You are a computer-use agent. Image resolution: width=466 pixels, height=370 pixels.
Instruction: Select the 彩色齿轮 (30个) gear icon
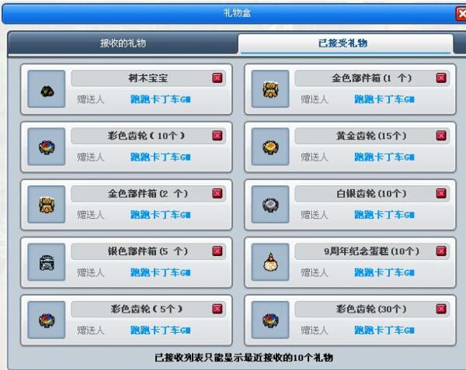[x=270, y=320]
